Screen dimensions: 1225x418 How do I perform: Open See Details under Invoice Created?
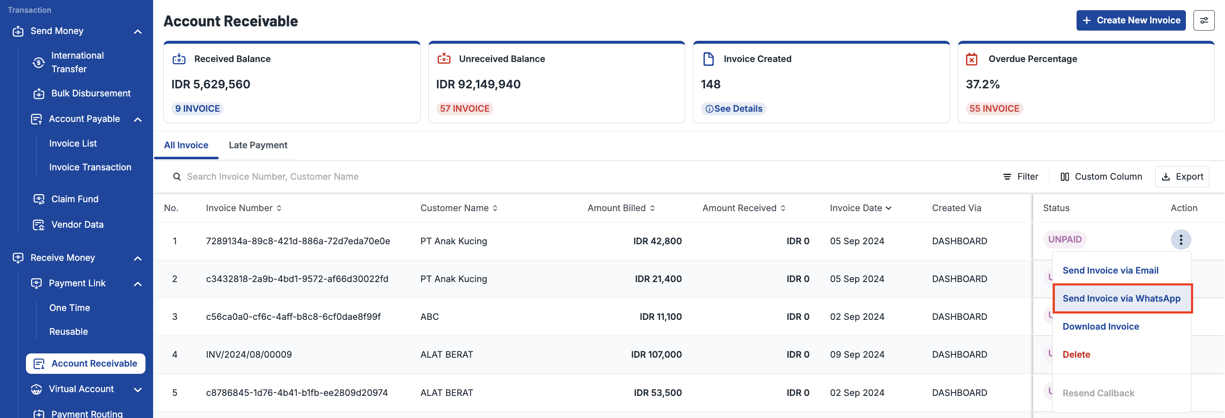click(734, 109)
